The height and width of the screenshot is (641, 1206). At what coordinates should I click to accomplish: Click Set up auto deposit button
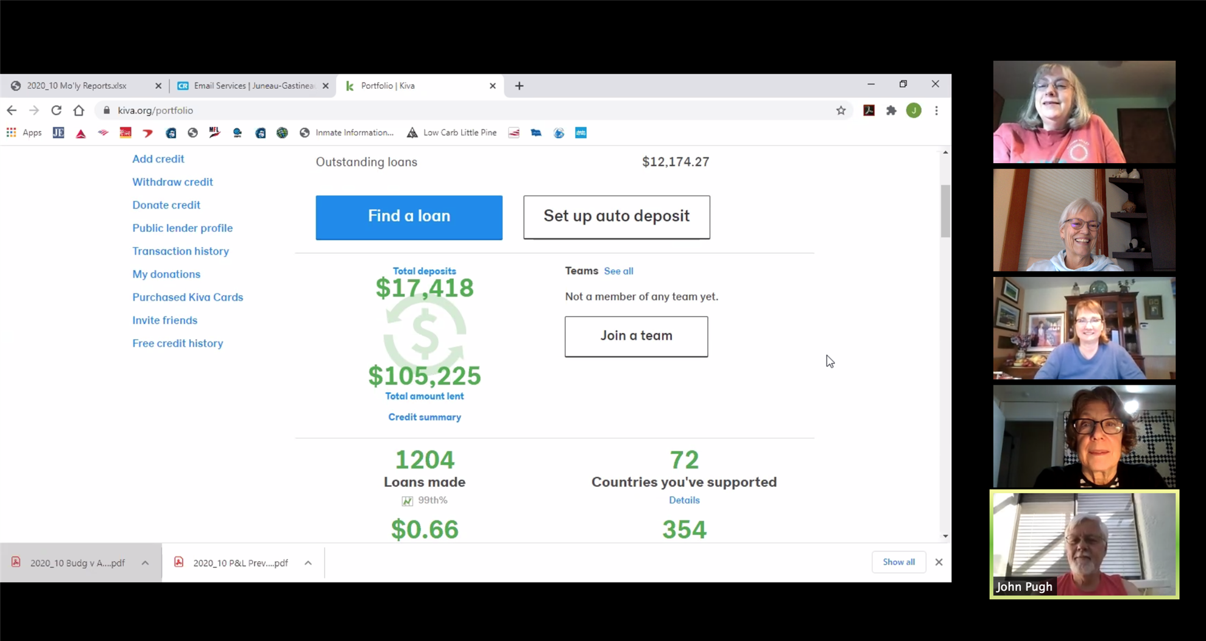click(616, 217)
